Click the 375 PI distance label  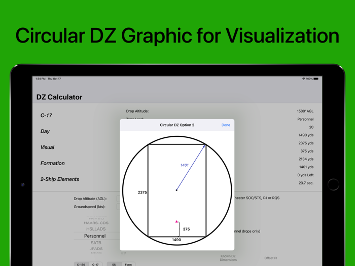click(x=186, y=229)
